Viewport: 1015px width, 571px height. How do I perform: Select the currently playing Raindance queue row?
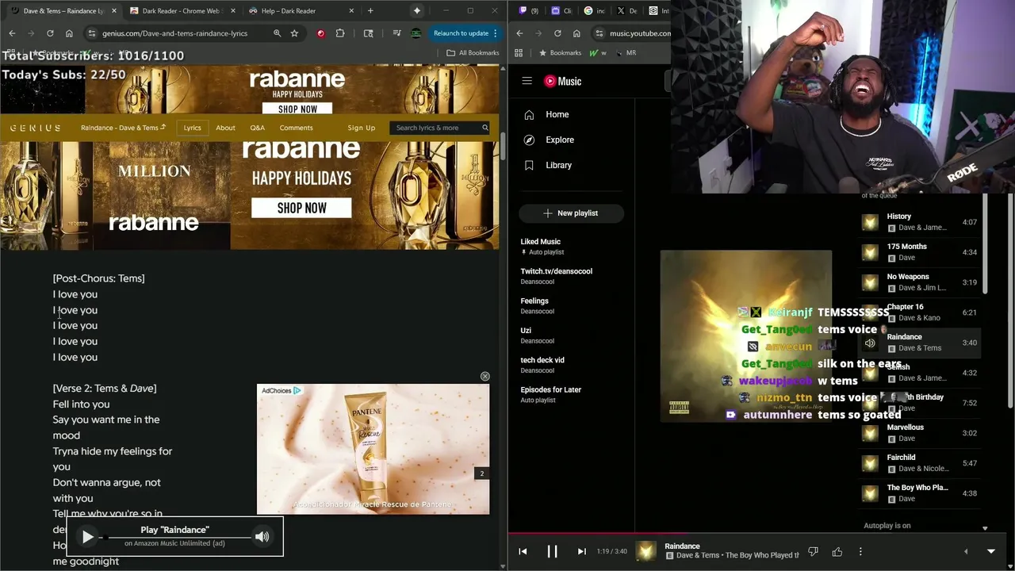920,343
